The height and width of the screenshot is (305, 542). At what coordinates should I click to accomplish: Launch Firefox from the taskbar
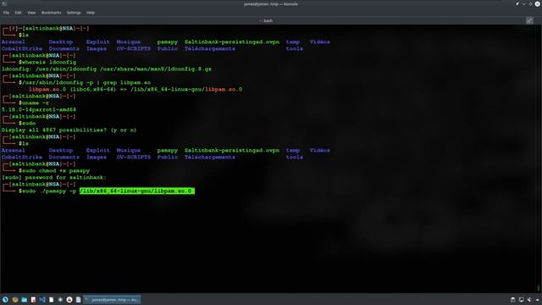(15, 299)
